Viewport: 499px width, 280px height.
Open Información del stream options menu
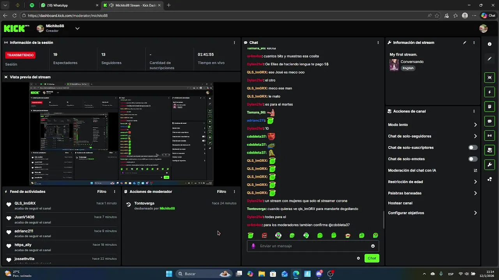[x=474, y=42]
